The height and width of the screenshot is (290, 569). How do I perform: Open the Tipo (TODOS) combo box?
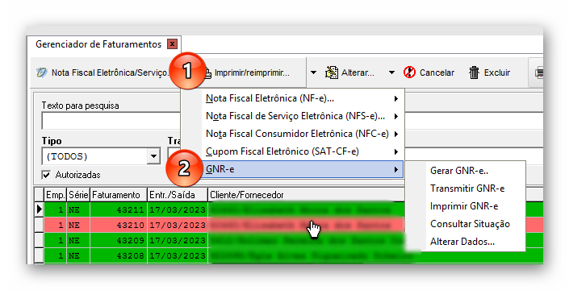tap(153, 156)
